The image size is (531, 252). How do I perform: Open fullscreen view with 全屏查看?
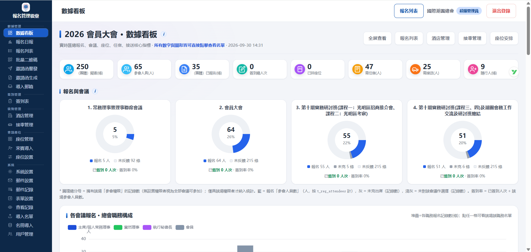(377, 38)
